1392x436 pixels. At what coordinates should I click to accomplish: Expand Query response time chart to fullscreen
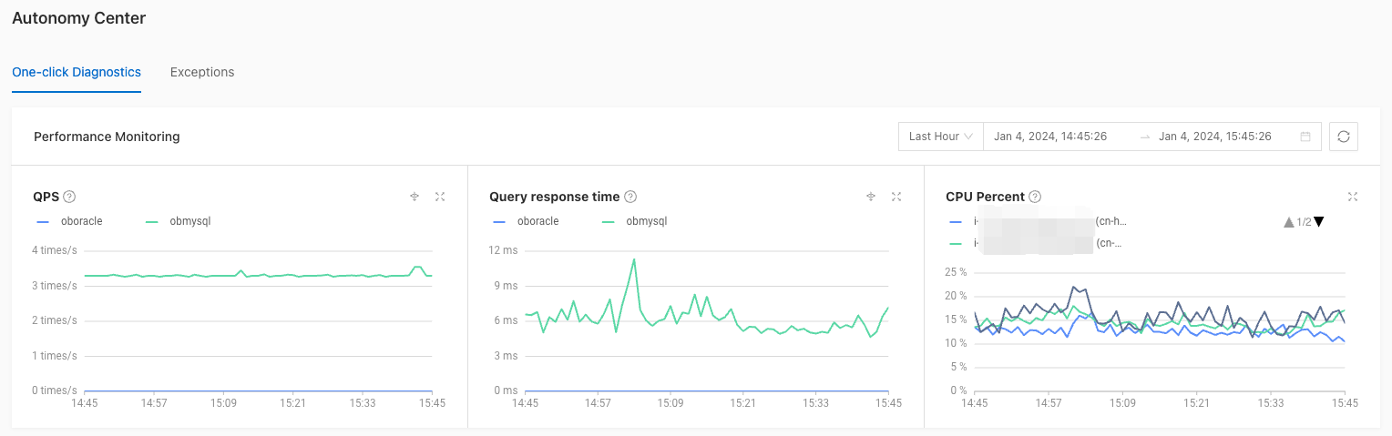(896, 197)
